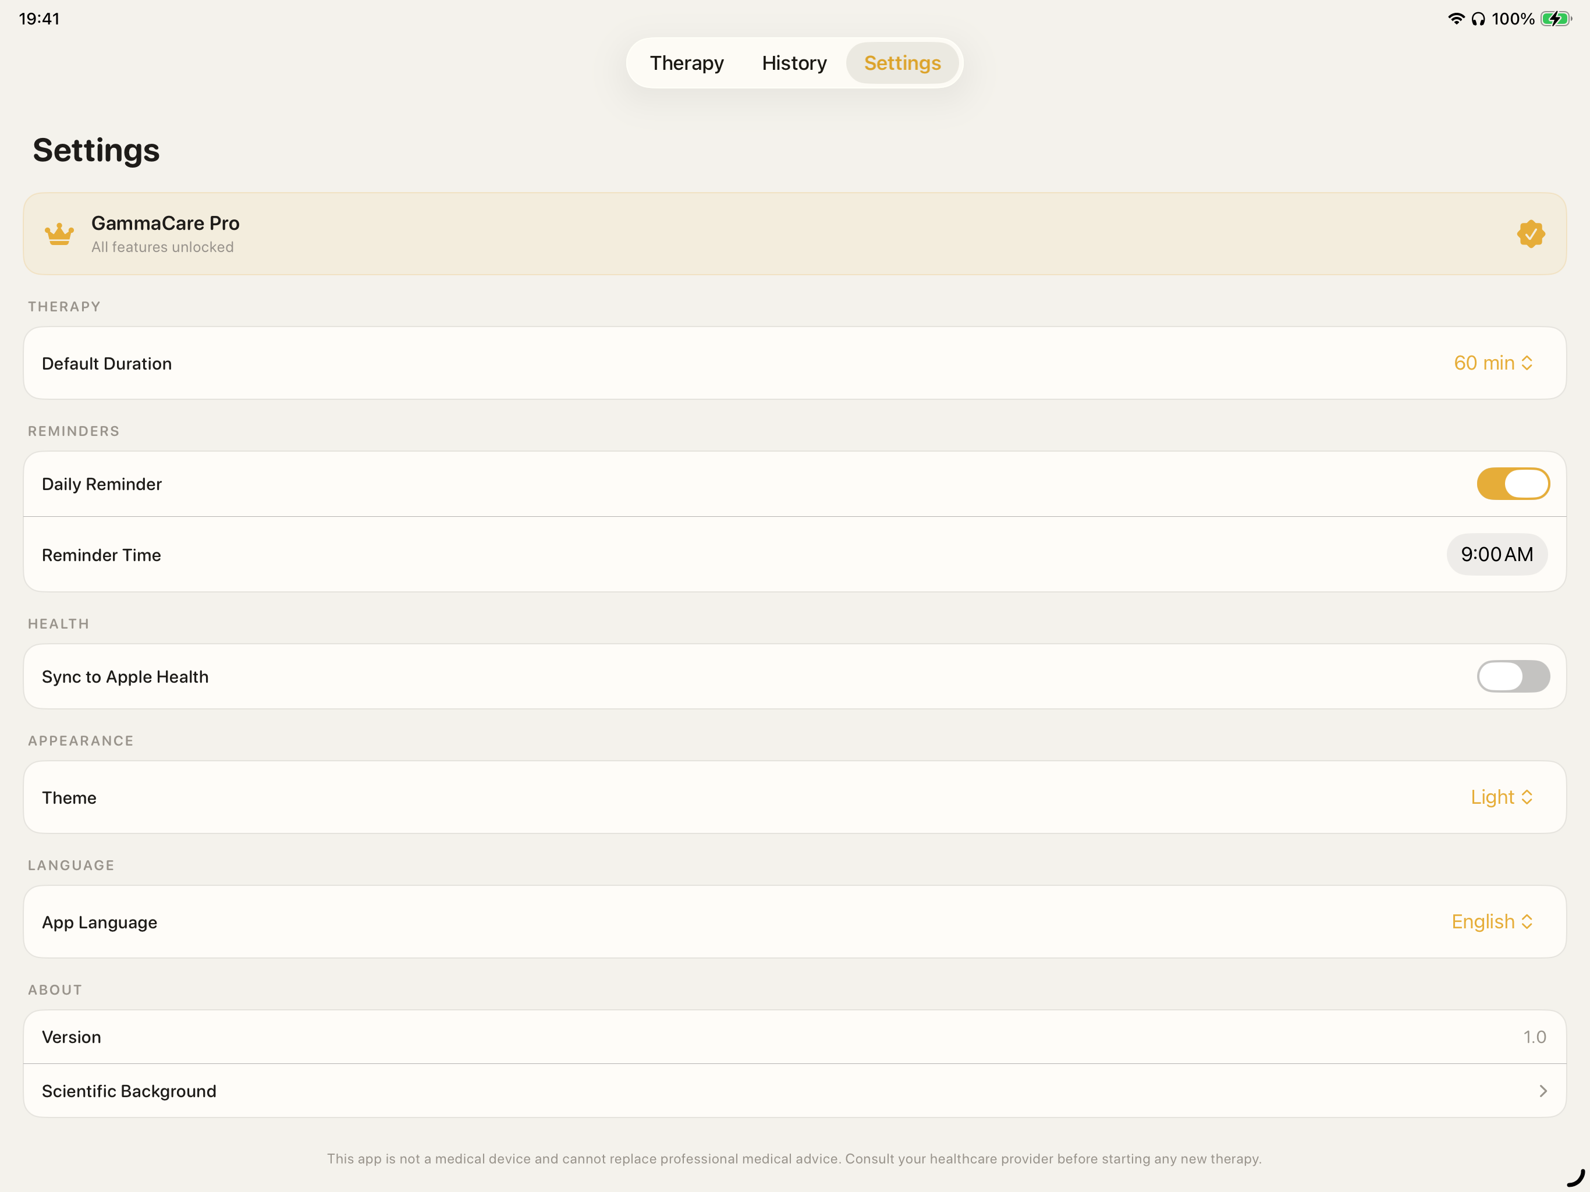Click the GammaCare Pro crown icon

tap(59, 233)
